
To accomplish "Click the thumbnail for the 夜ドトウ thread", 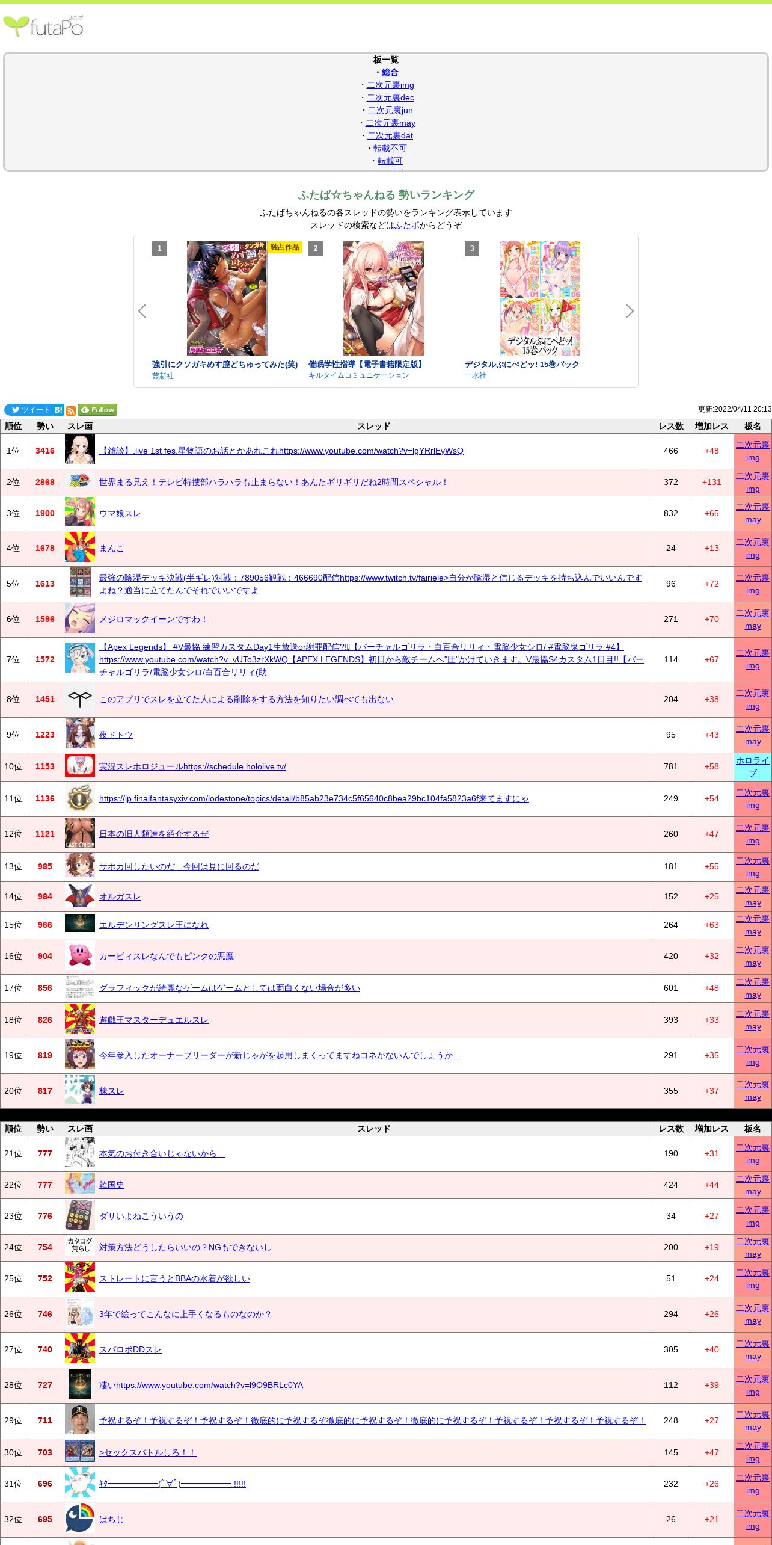I will (x=80, y=735).
